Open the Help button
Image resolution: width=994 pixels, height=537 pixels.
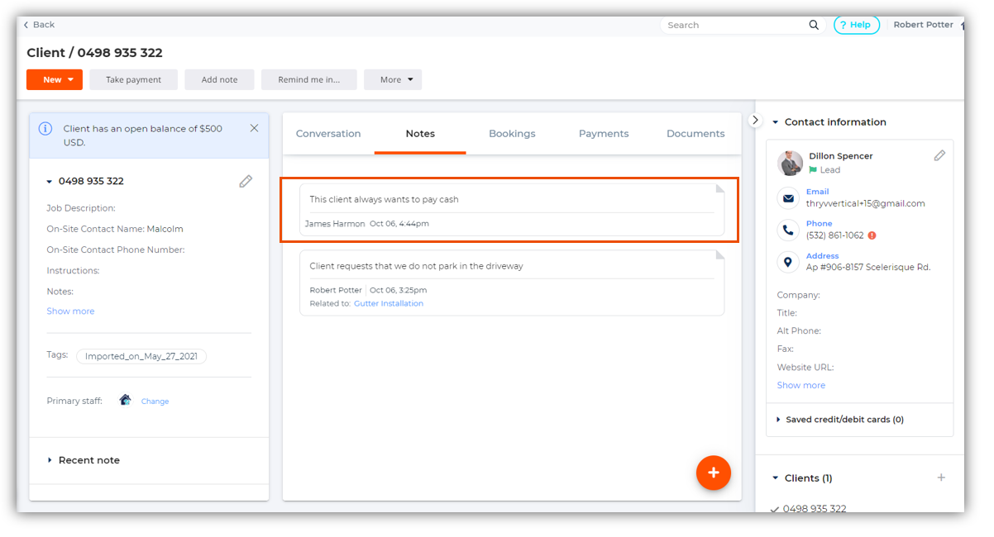click(x=856, y=25)
